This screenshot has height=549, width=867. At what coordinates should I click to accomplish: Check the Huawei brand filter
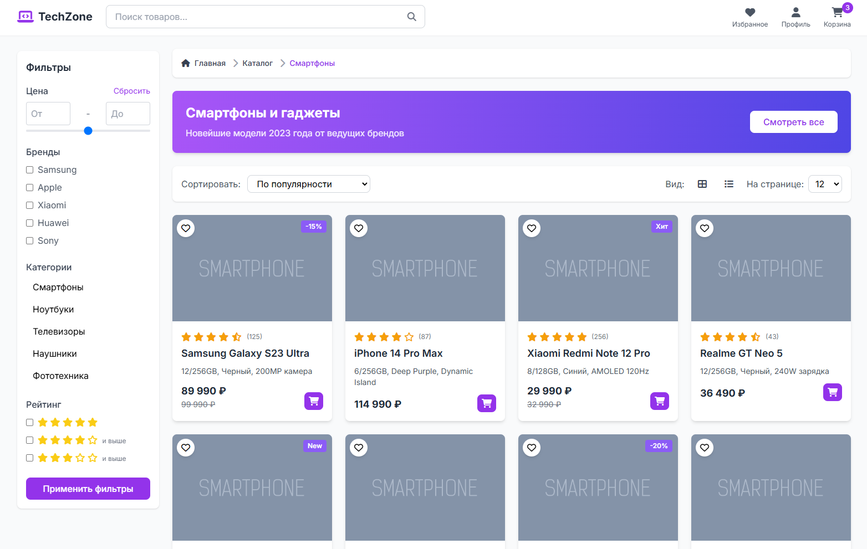tap(30, 223)
